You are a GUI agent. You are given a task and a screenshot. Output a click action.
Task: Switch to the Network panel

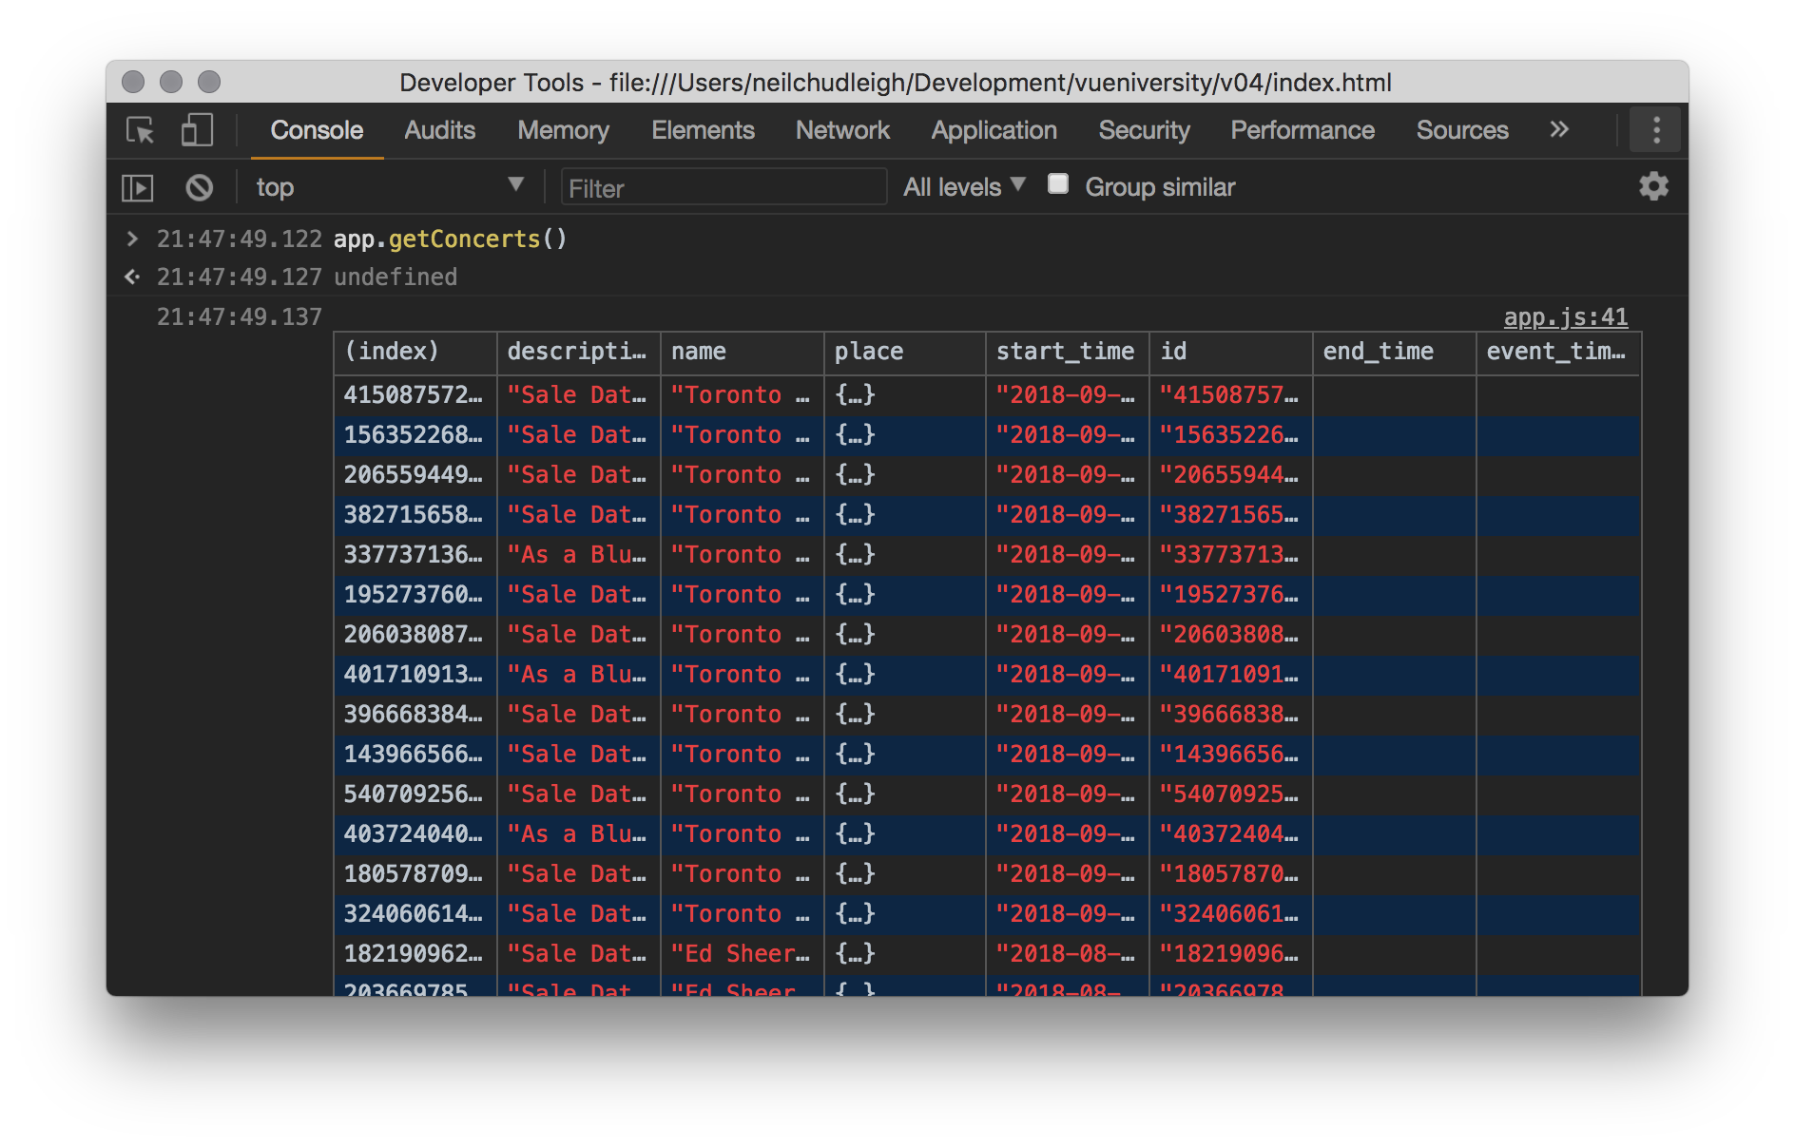(x=842, y=130)
